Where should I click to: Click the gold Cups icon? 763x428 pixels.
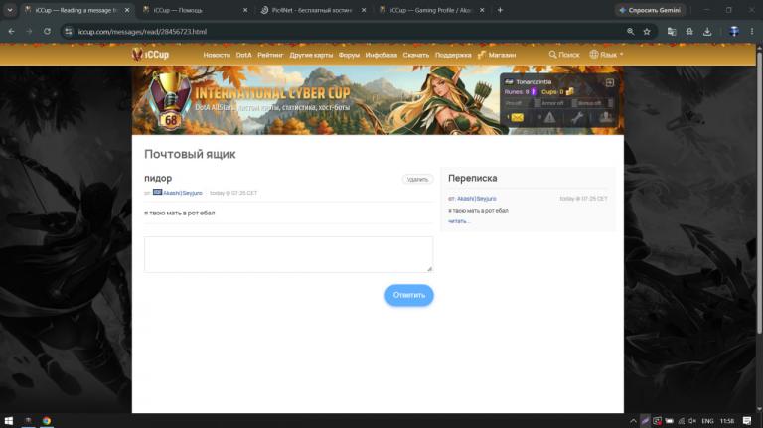(570, 91)
